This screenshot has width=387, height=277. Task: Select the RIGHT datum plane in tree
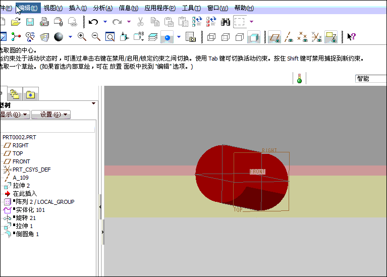[x=21, y=145]
